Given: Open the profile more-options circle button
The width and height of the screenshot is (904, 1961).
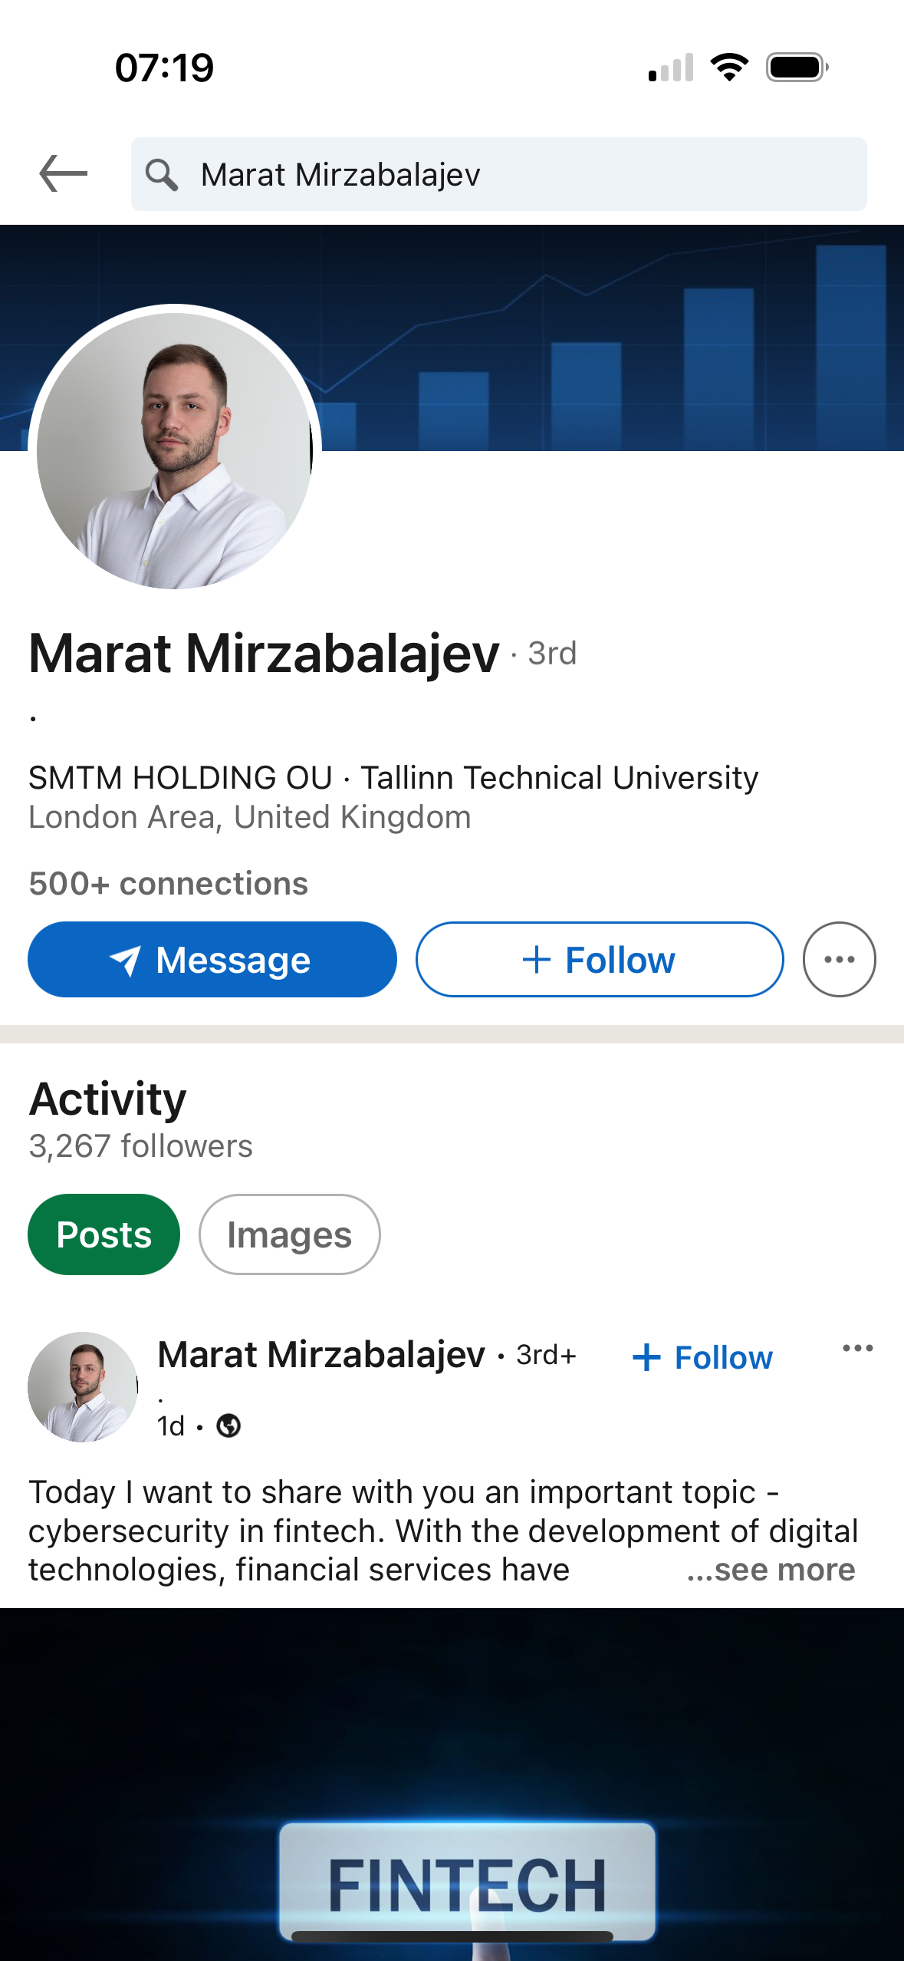Looking at the screenshot, I should 839,959.
